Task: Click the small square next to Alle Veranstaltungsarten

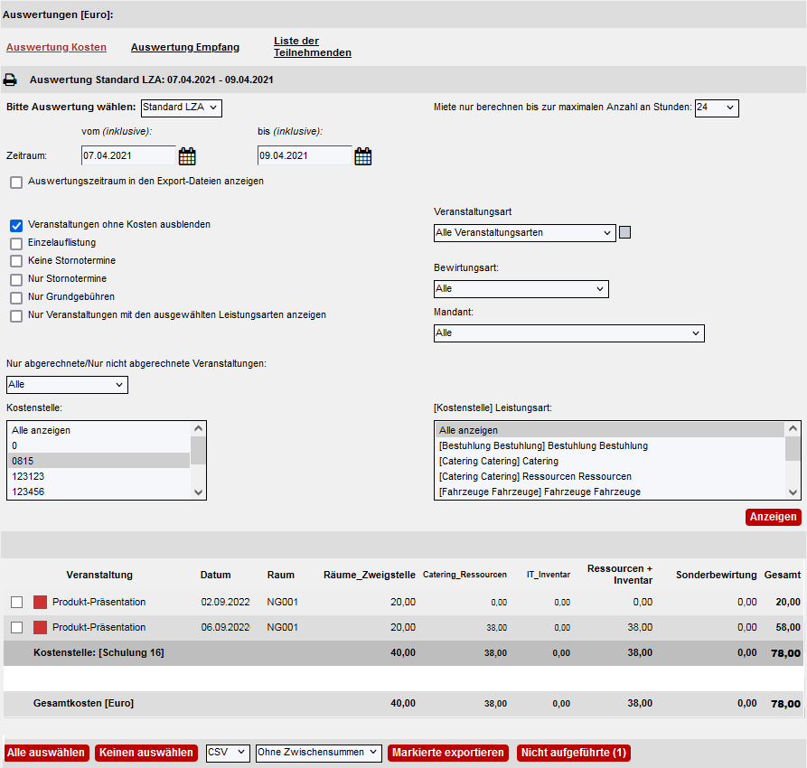Action: pos(624,233)
